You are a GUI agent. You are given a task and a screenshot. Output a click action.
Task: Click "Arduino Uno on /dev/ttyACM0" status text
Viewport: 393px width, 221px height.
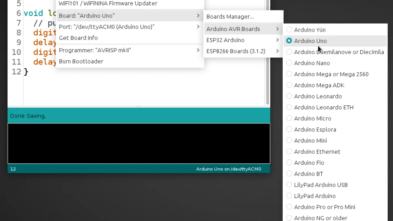pyautogui.click(x=229, y=169)
